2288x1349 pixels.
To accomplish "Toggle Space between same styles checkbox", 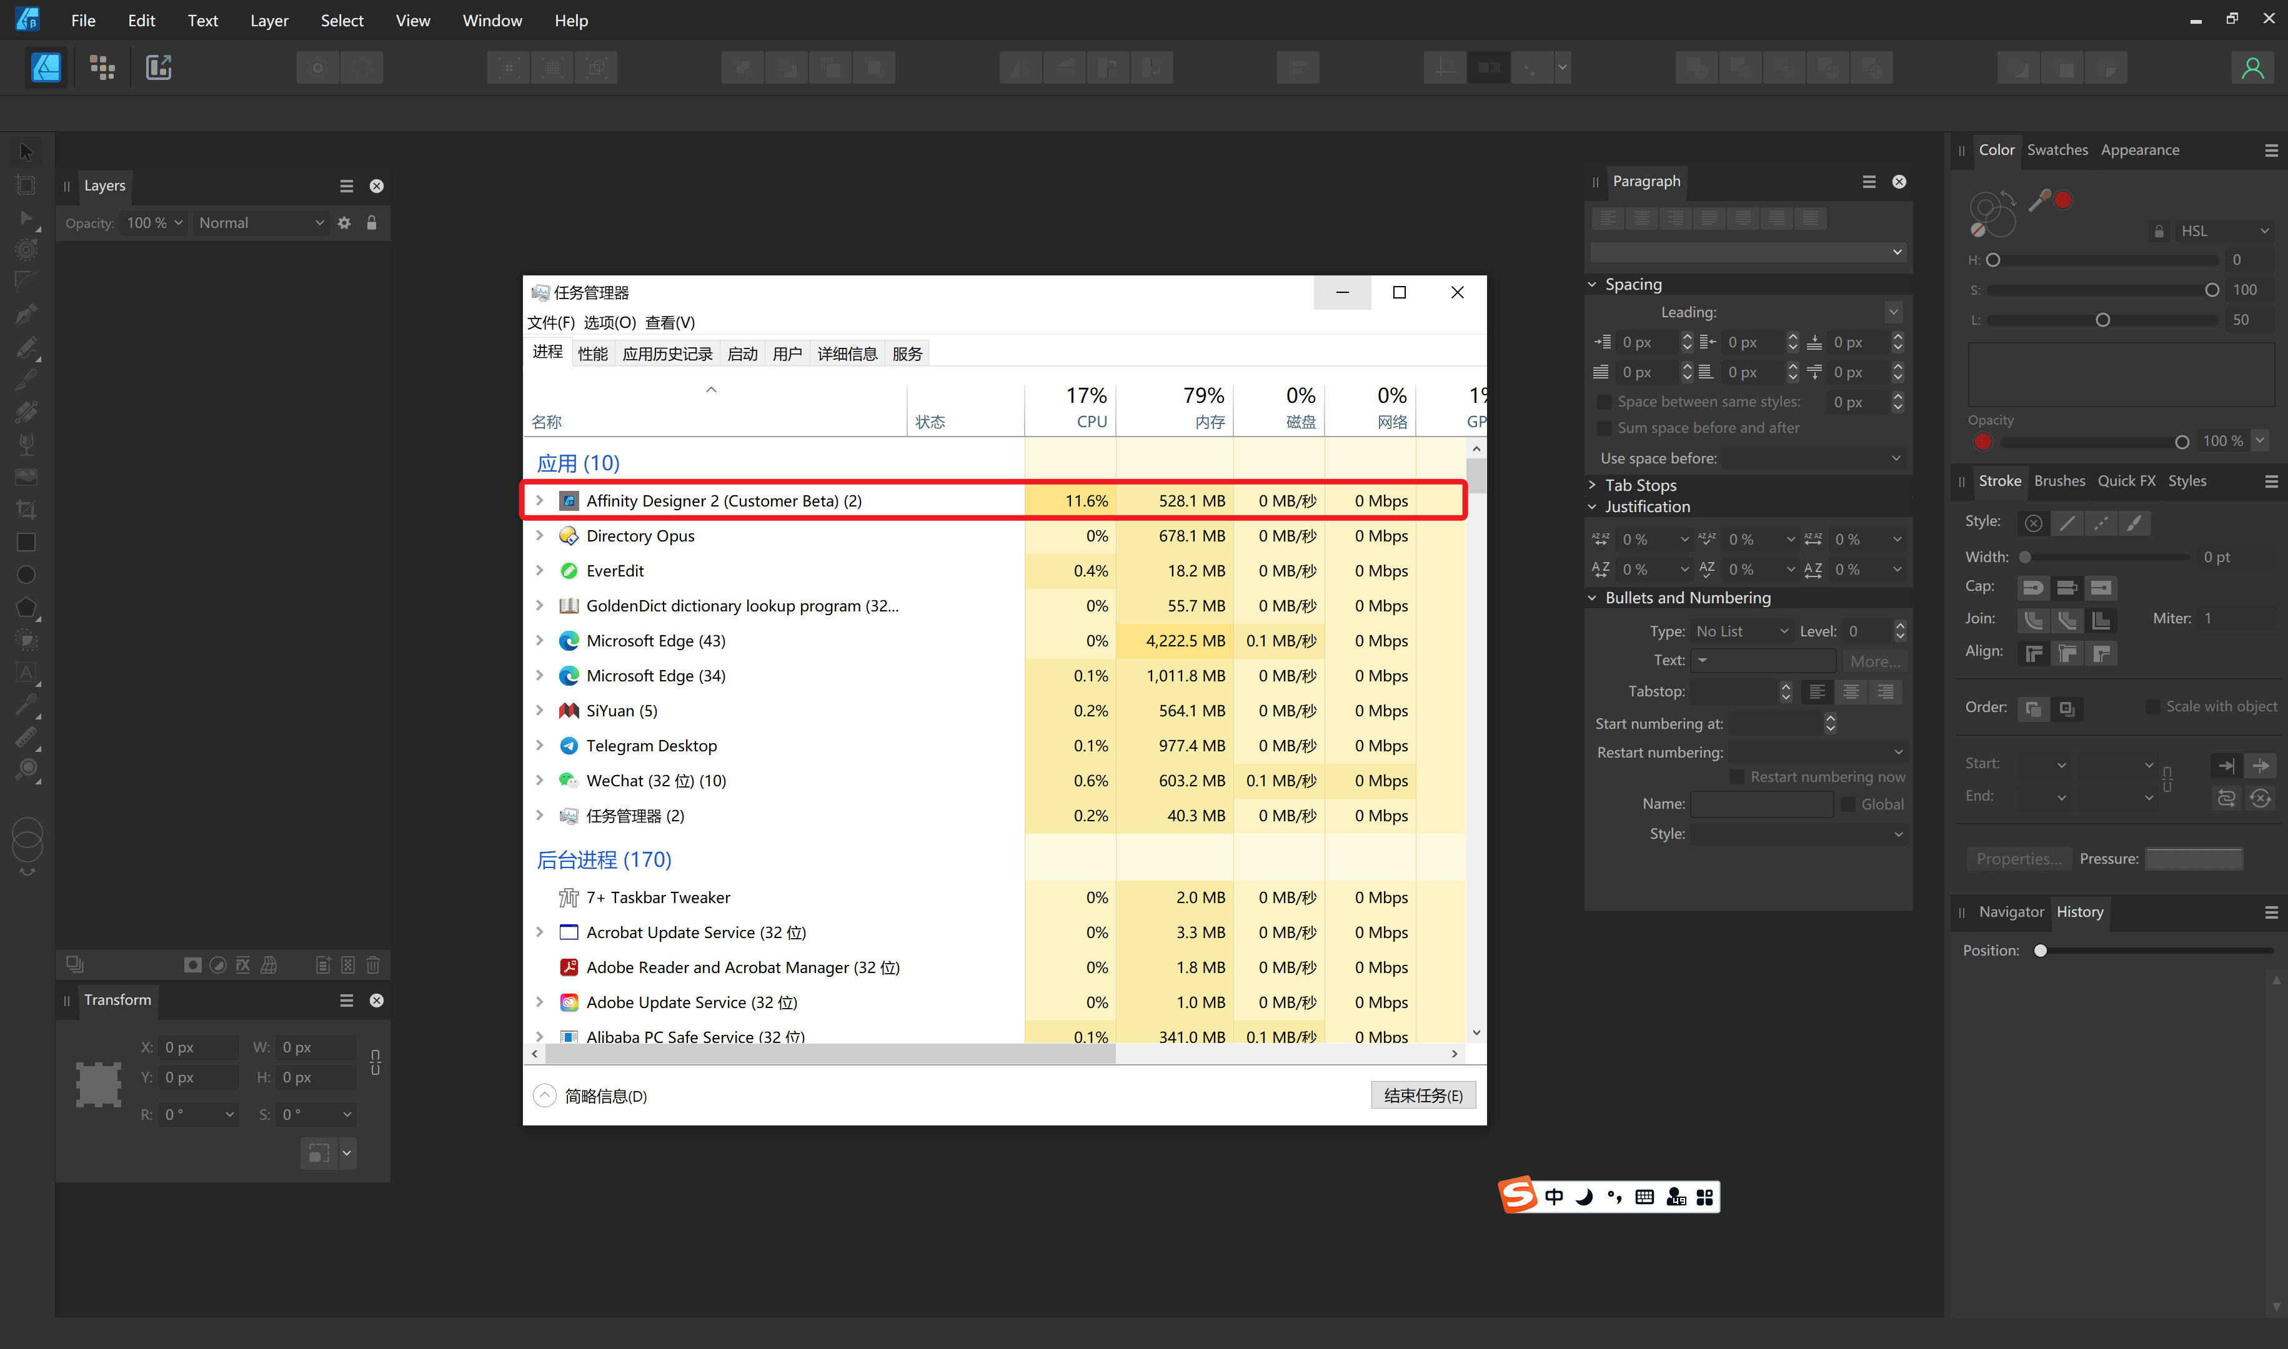I will click(x=1604, y=402).
